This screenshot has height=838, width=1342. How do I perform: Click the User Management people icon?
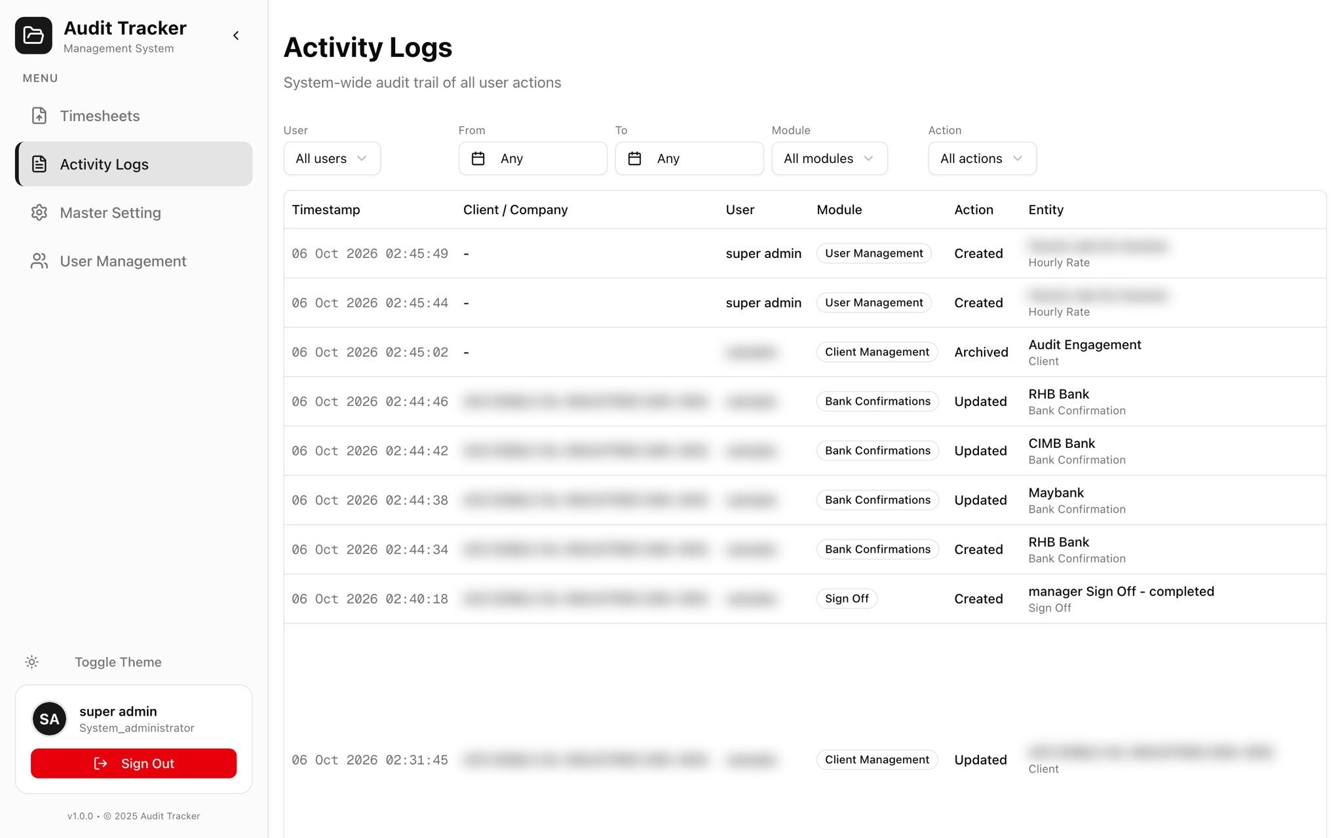click(39, 261)
